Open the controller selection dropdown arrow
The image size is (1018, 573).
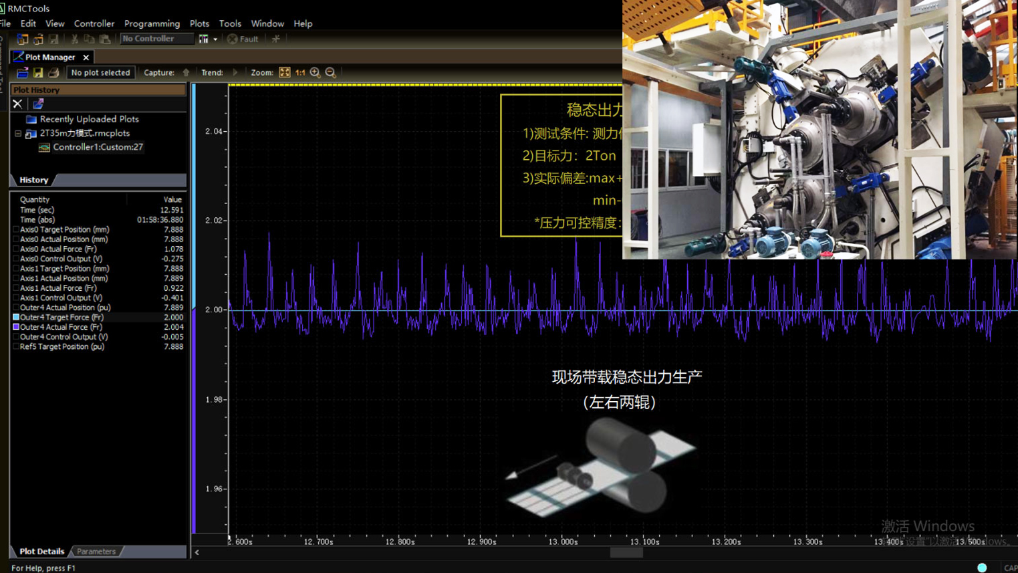(215, 39)
